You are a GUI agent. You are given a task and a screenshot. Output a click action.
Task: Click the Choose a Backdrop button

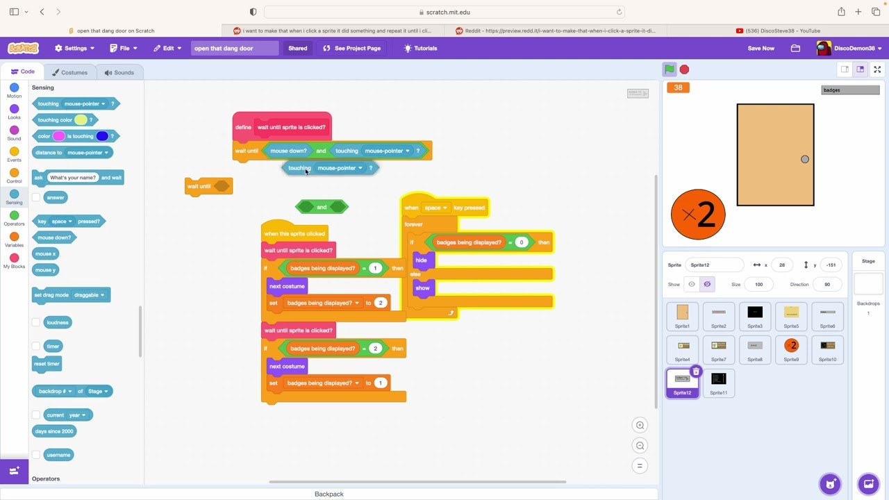868,483
